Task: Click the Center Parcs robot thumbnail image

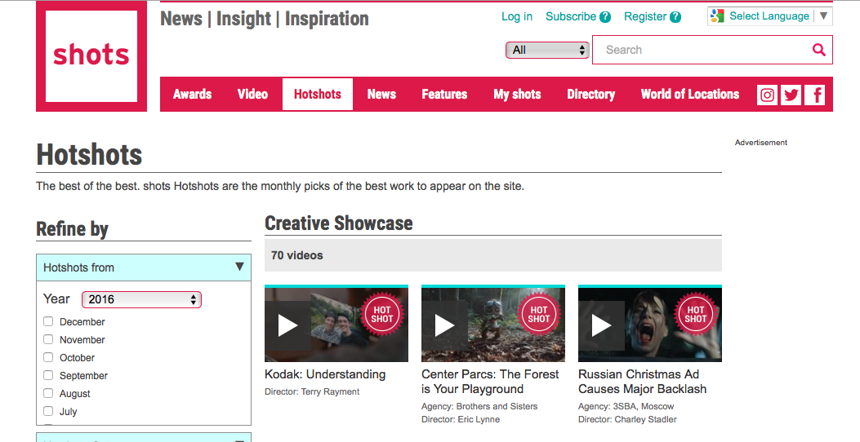Action: click(x=493, y=325)
